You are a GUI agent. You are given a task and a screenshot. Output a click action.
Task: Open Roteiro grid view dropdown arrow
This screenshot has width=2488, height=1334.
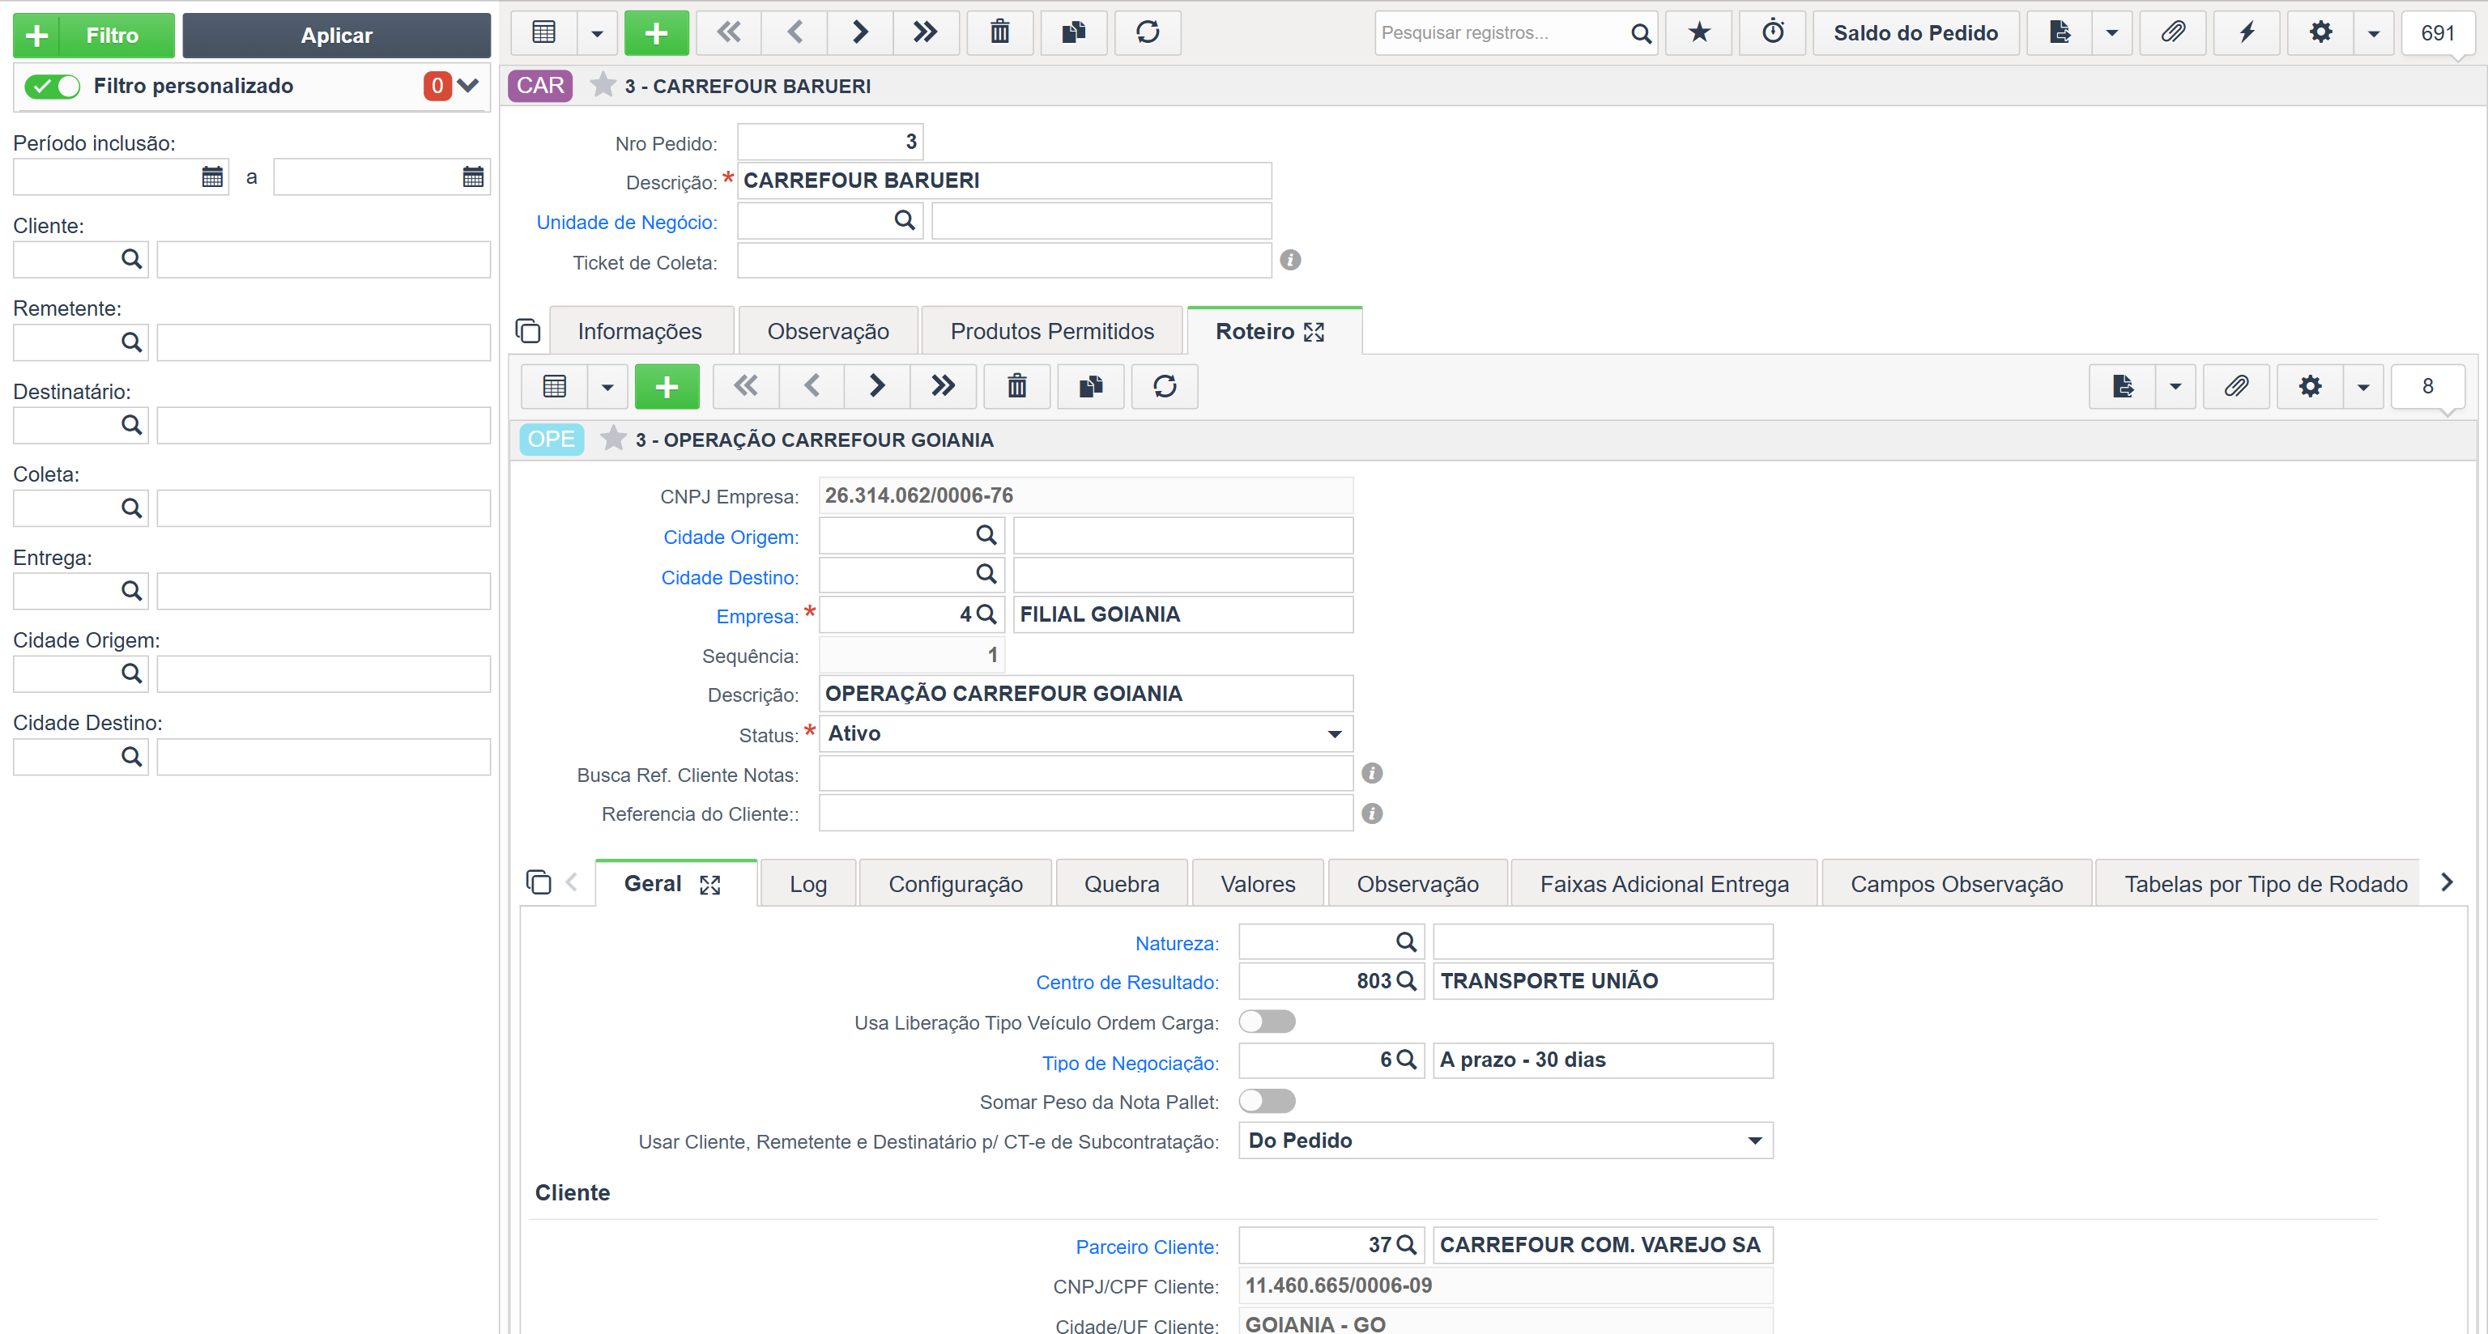pos(607,387)
